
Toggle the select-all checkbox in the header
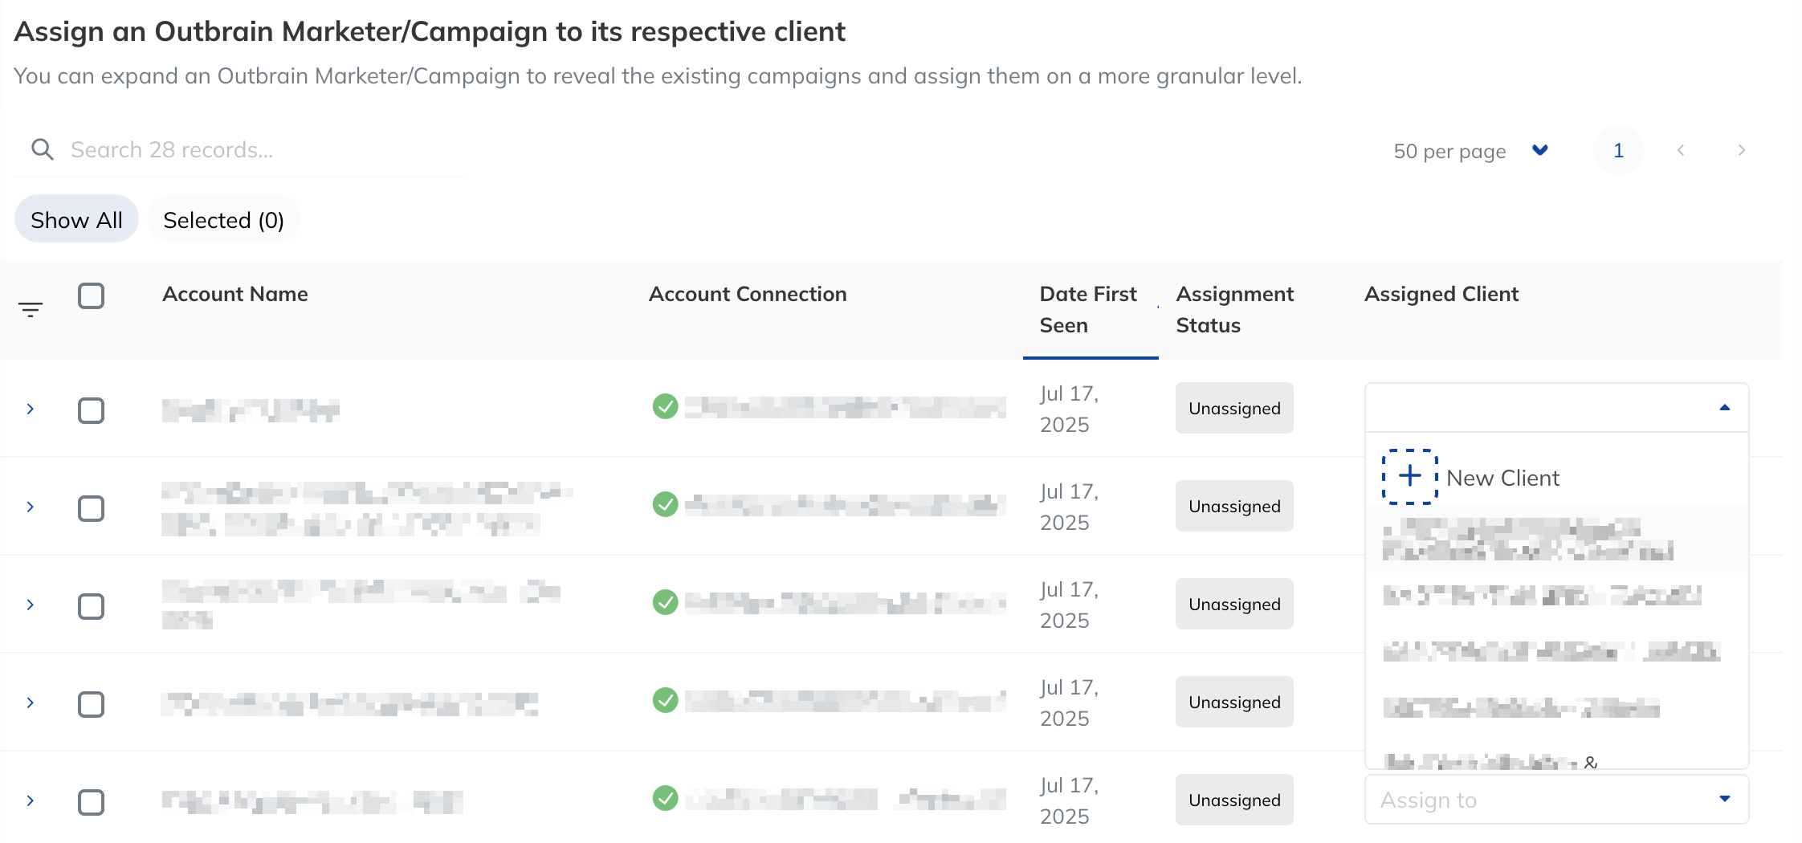tap(92, 296)
